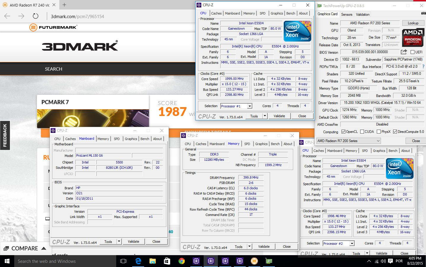Open File Explorer from the taskbar
The height and width of the screenshot is (267, 426).
point(153,261)
